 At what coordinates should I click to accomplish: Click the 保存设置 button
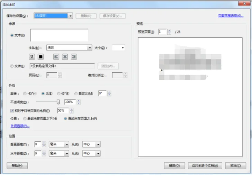[x=112, y=16]
